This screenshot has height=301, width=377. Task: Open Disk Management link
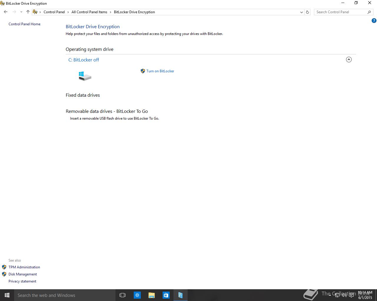(23, 274)
